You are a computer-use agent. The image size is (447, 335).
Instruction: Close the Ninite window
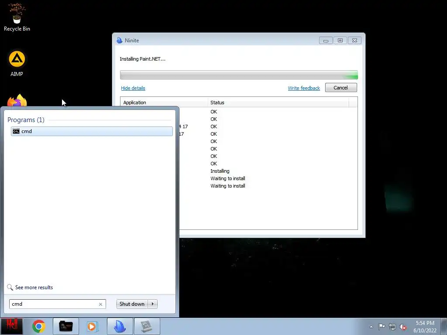point(354,41)
